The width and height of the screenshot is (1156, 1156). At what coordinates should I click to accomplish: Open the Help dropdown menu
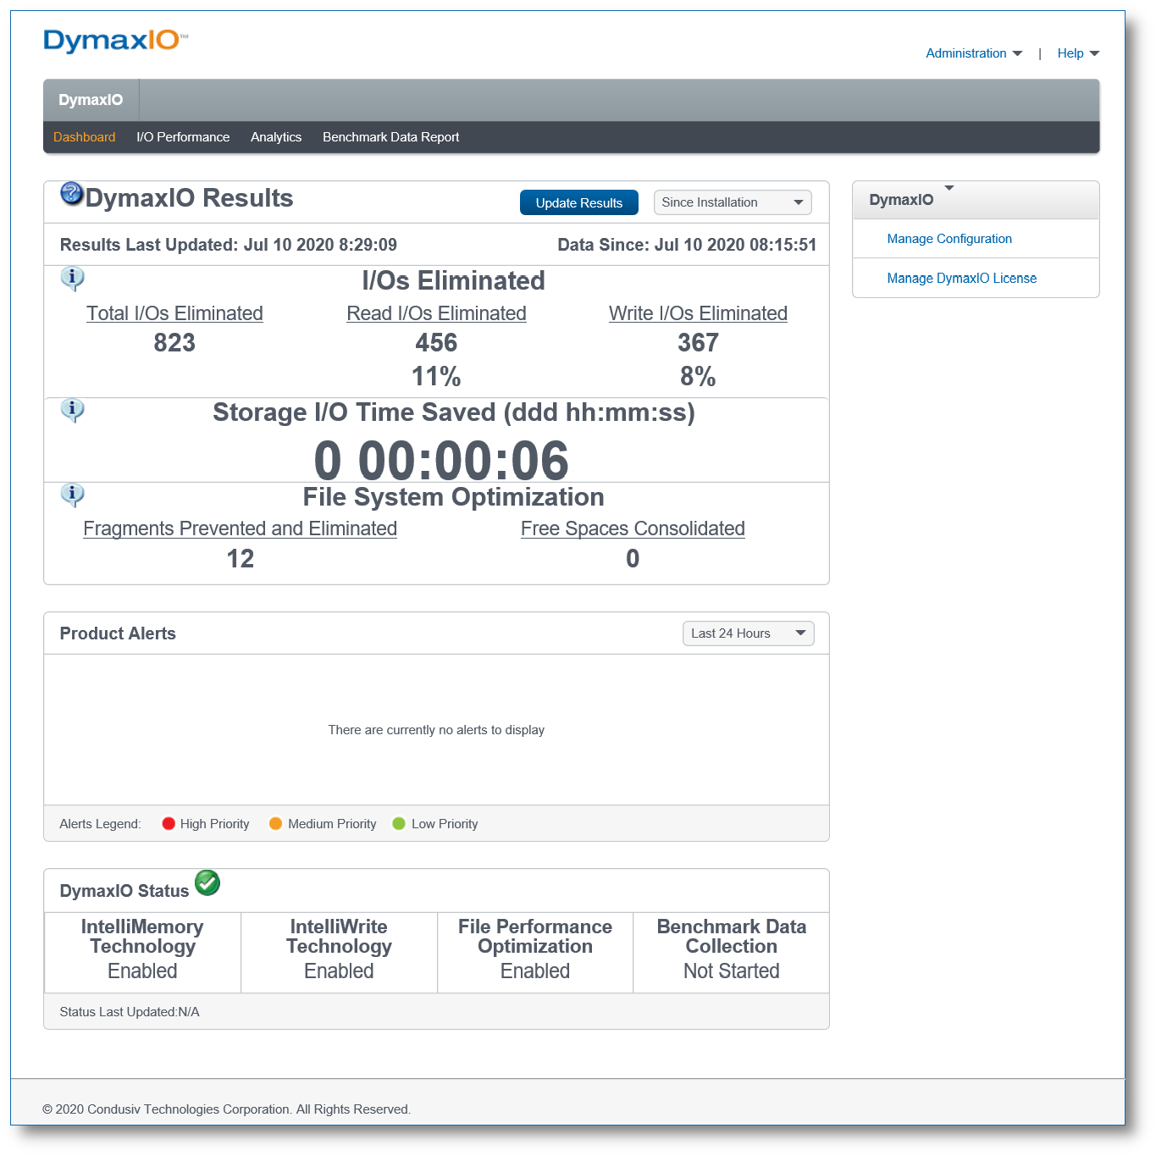pyautogui.click(x=1078, y=53)
